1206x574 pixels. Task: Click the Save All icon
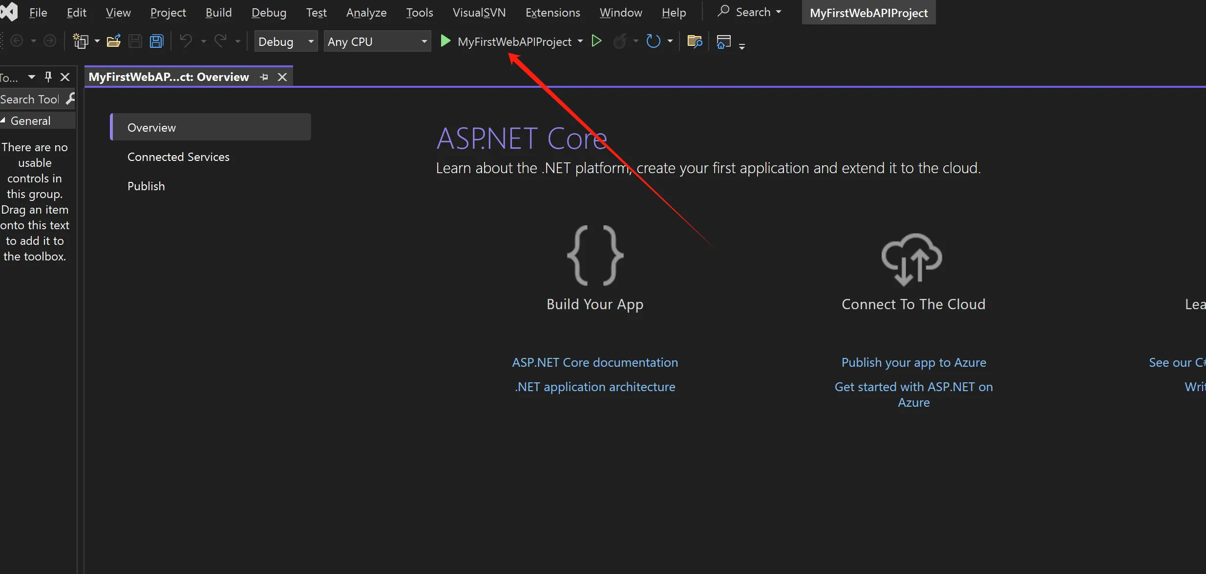(x=156, y=41)
